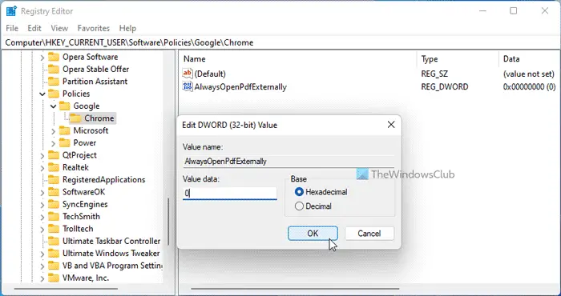This screenshot has height=296, width=561.
Task: Click the Chrome folder icon in tree
Action: click(x=75, y=118)
